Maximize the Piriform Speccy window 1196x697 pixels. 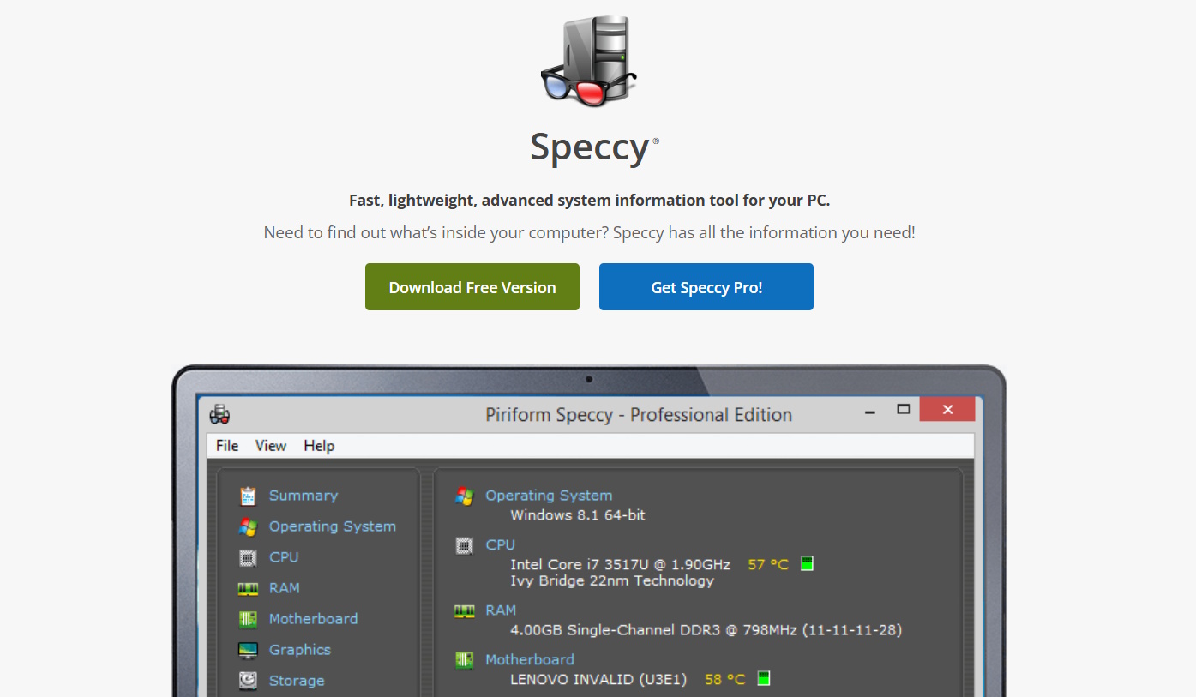903,410
